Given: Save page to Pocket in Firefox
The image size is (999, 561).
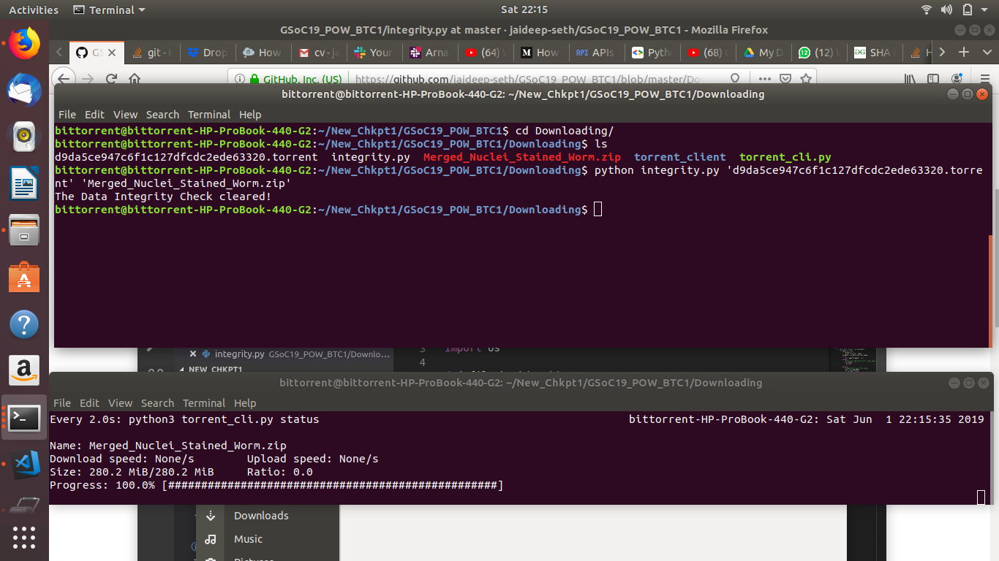Looking at the screenshot, I should tap(785, 79).
